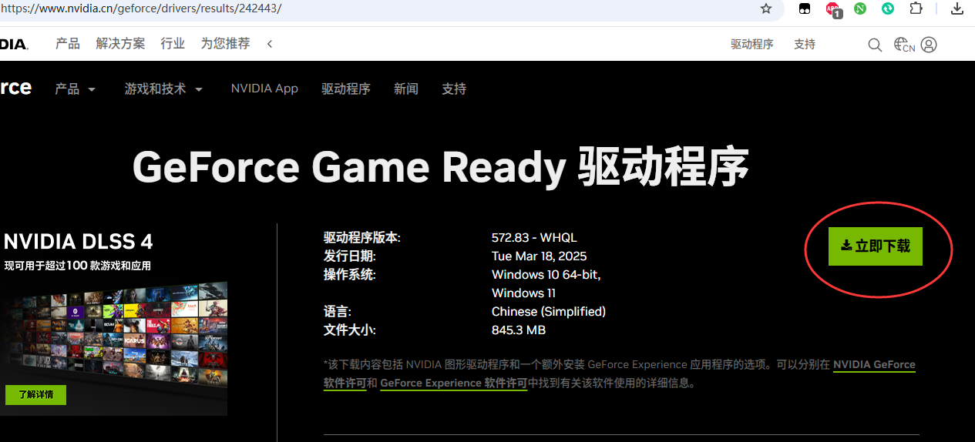Click the 了解详情 button under DLSS 4
Image resolution: width=975 pixels, height=442 pixels.
tap(35, 395)
